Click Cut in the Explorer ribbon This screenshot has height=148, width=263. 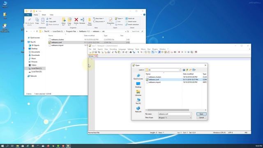49,18
